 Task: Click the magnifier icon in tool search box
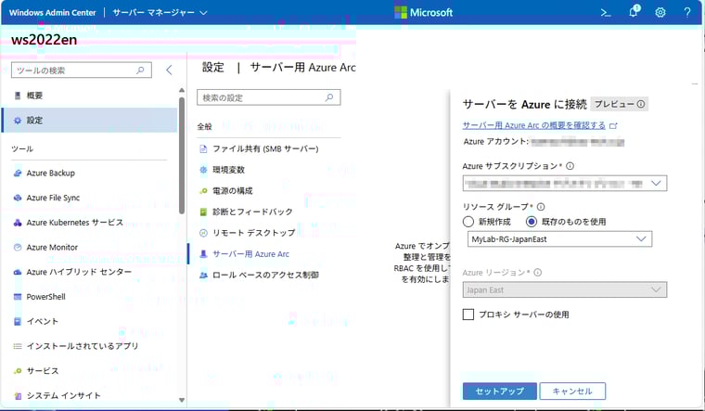click(x=140, y=71)
